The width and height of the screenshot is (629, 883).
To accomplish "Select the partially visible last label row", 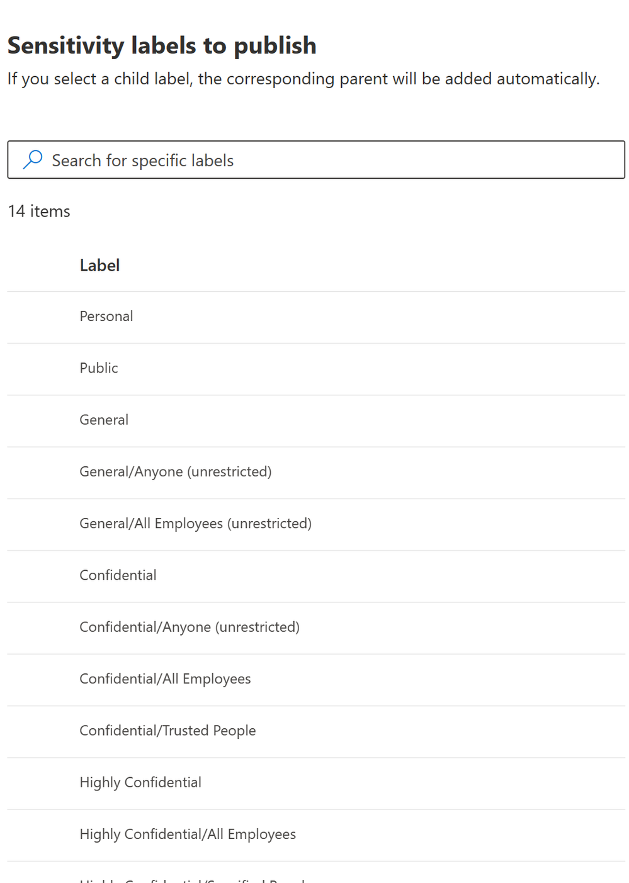I will [316, 872].
